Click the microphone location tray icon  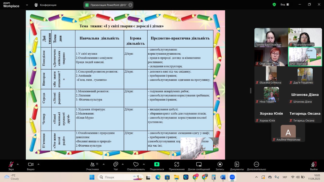pyautogui.click(x=276, y=177)
